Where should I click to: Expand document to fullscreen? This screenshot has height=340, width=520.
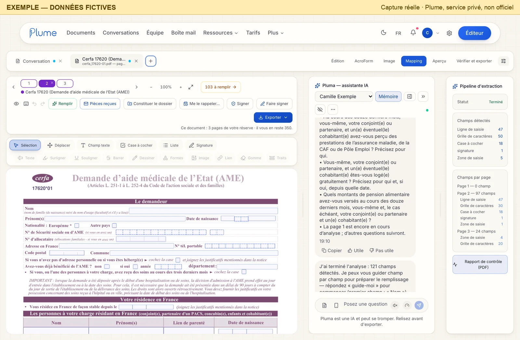(191, 87)
